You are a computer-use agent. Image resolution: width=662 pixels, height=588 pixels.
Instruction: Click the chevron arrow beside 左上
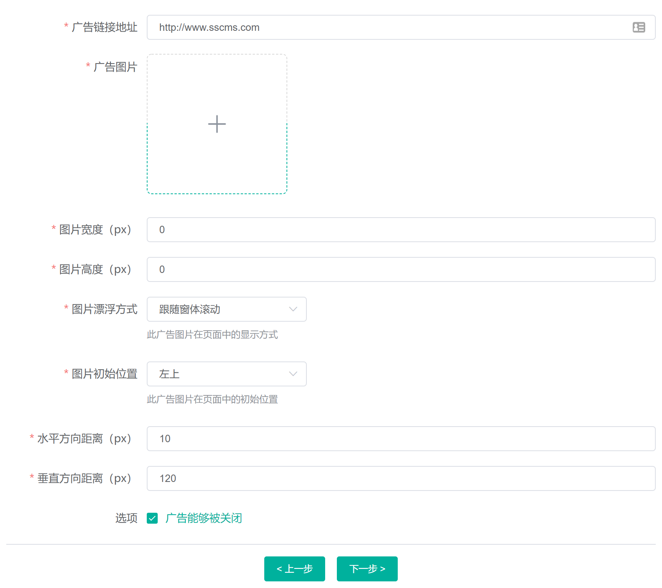293,374
